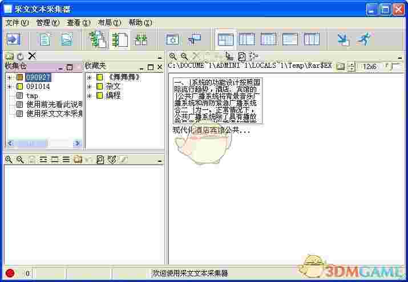Select the horizontal-rows layout preset icon
408x282 pixels.
tap(290, 39)
